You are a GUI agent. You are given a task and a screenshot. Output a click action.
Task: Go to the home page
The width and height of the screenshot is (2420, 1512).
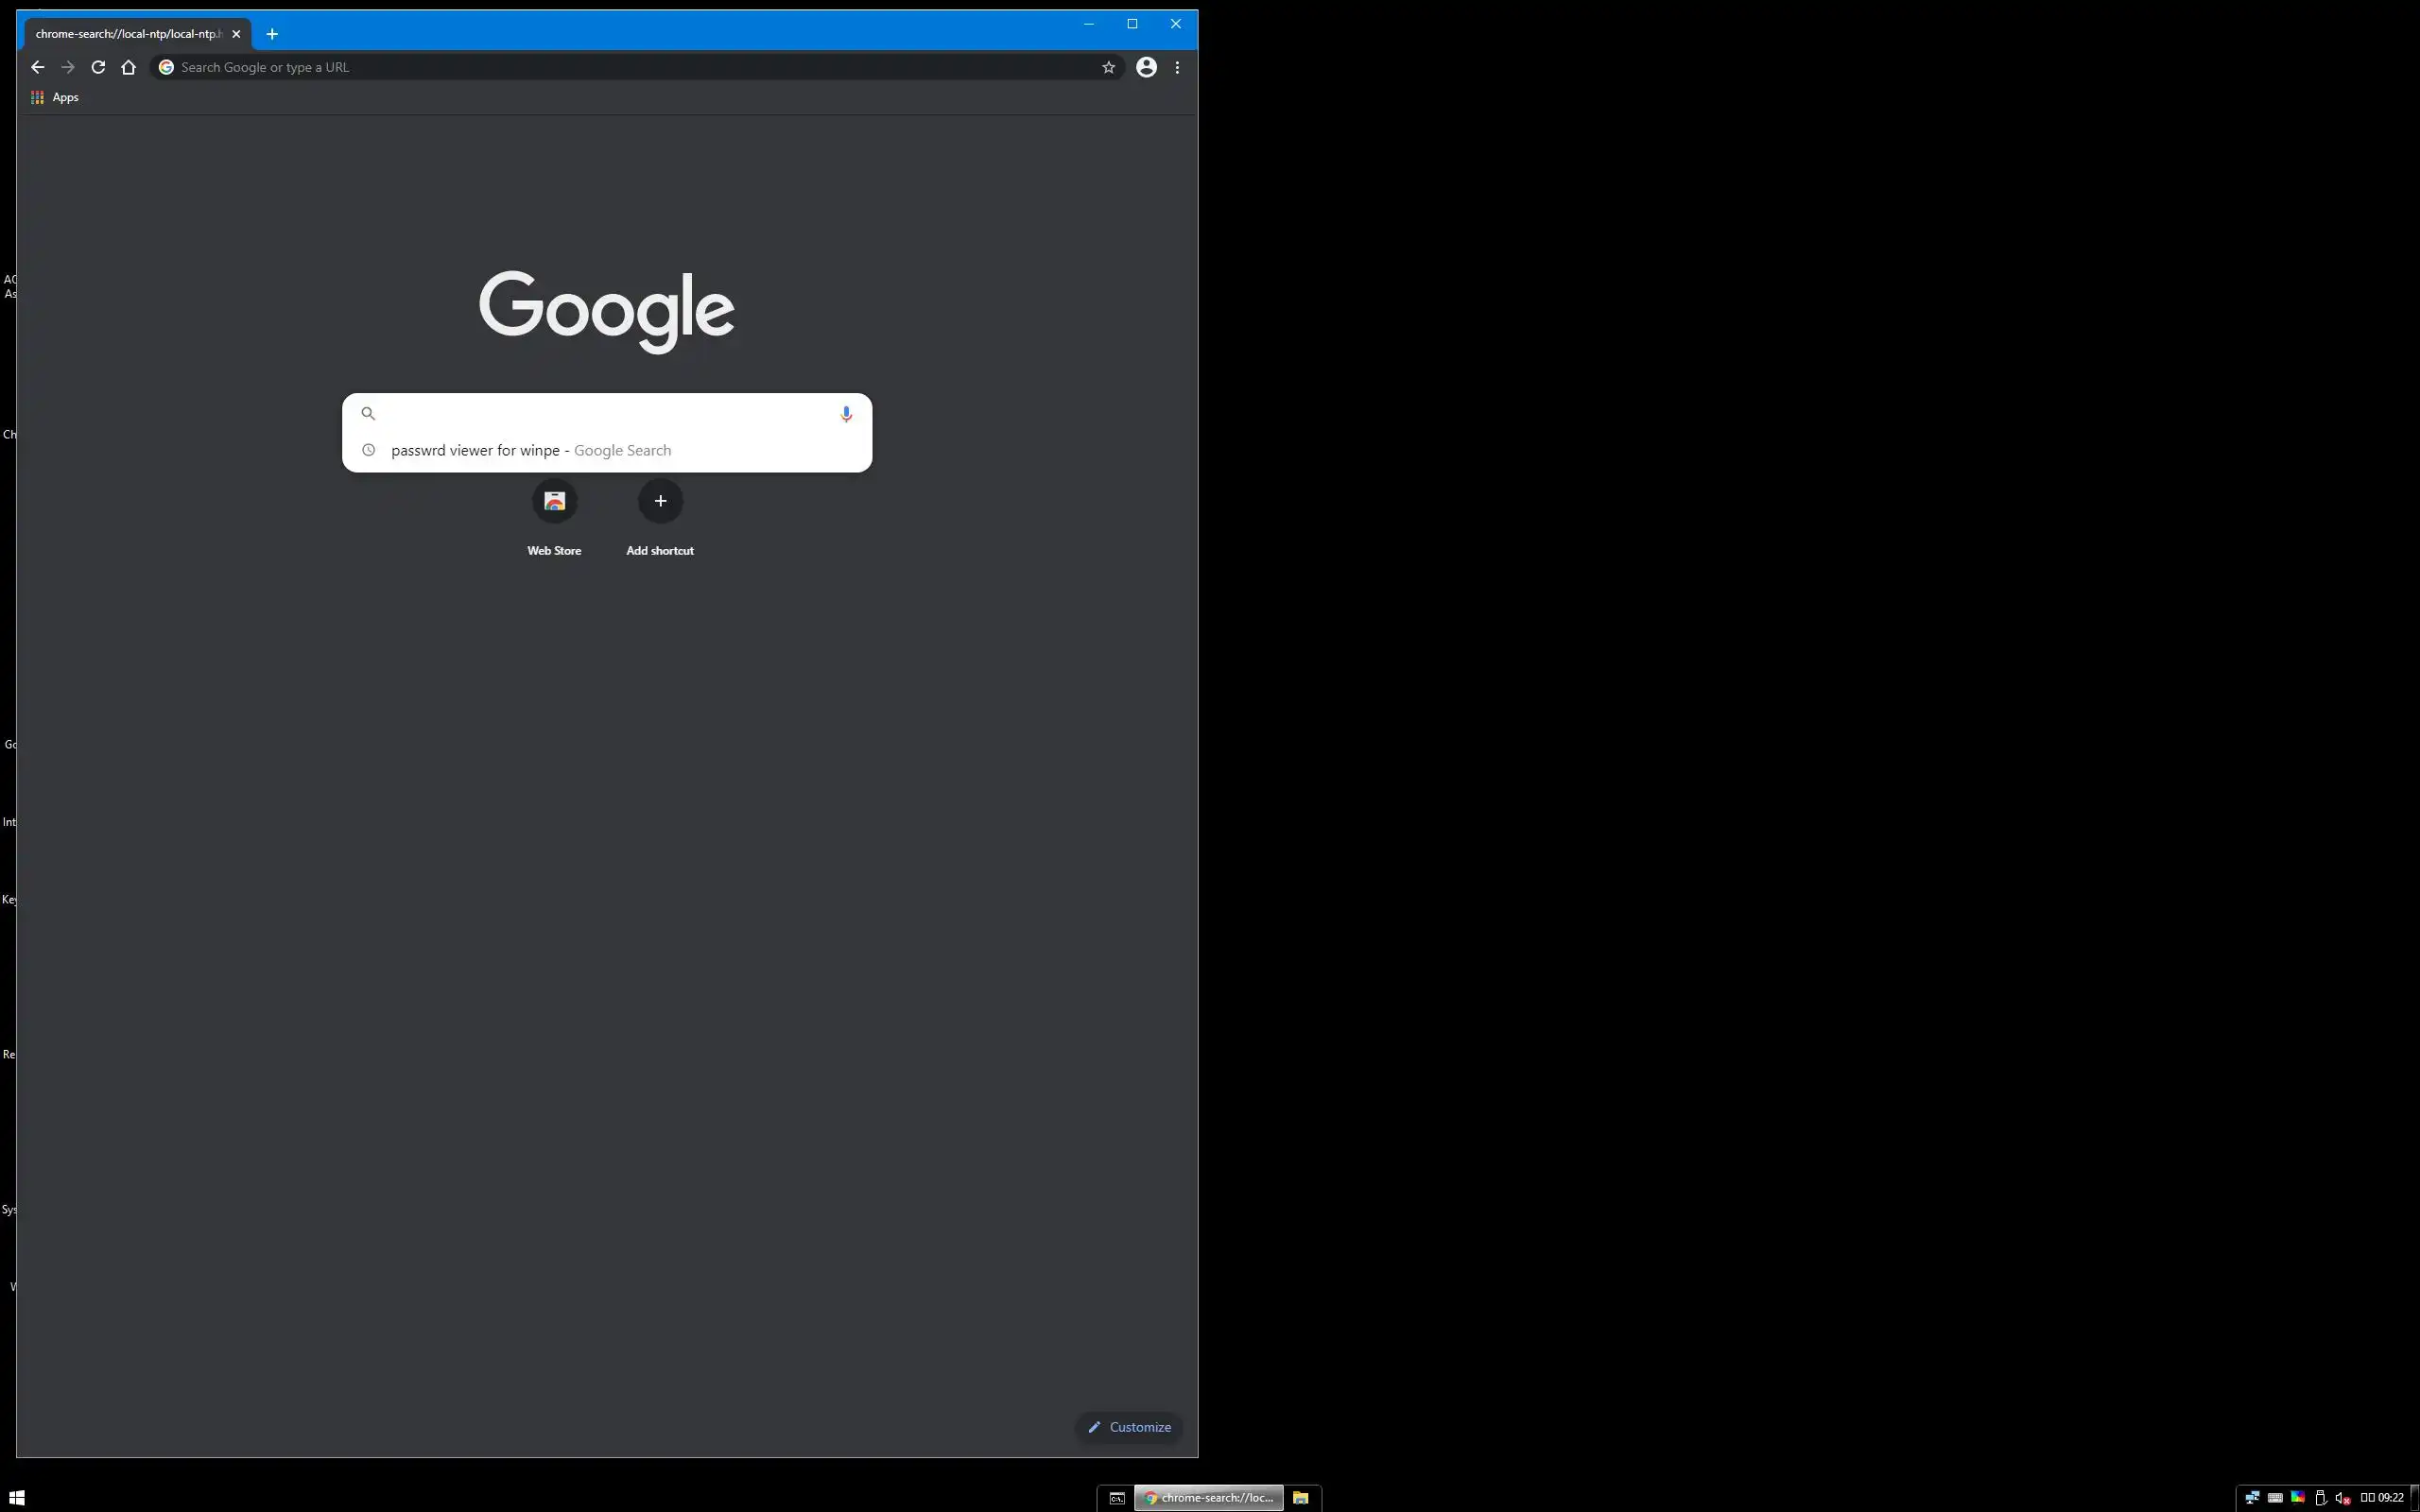[x=128, y=67]
